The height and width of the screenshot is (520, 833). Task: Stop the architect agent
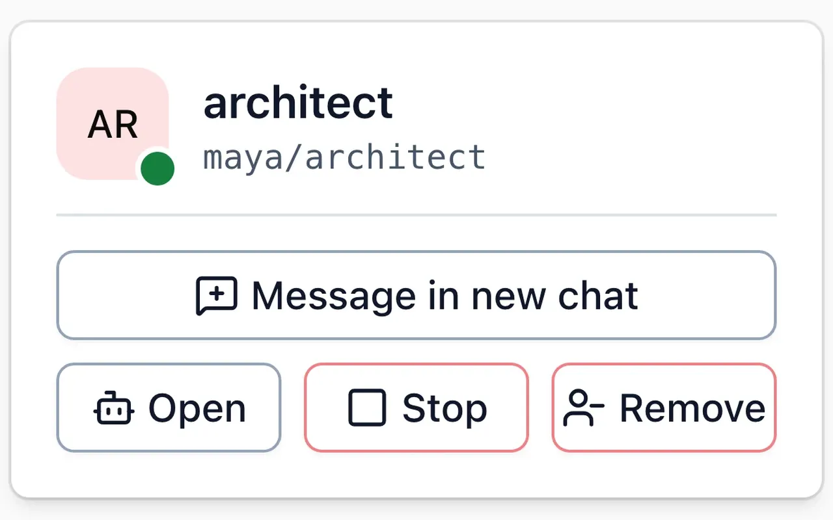pos(416,408)
